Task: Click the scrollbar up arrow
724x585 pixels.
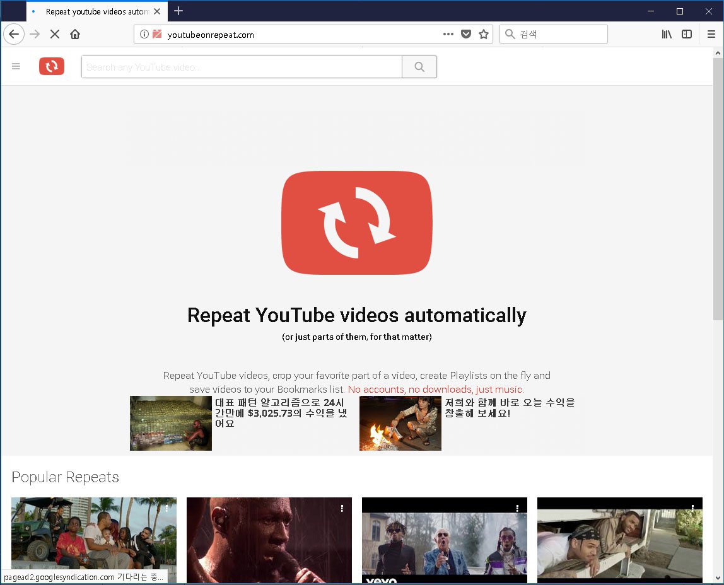Action: pos(718,53)
